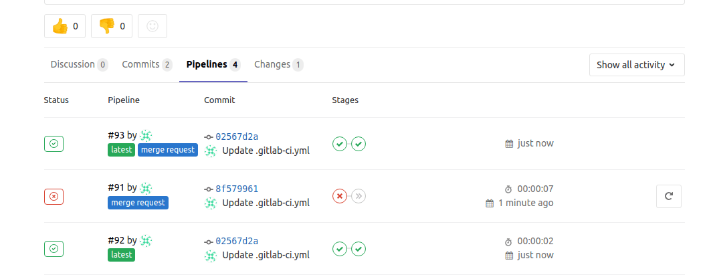Image resolution: width=713 pixels, height=277 pixels.
Task: Click the thumbs down reaction button
Action: [x=111, y=26]
